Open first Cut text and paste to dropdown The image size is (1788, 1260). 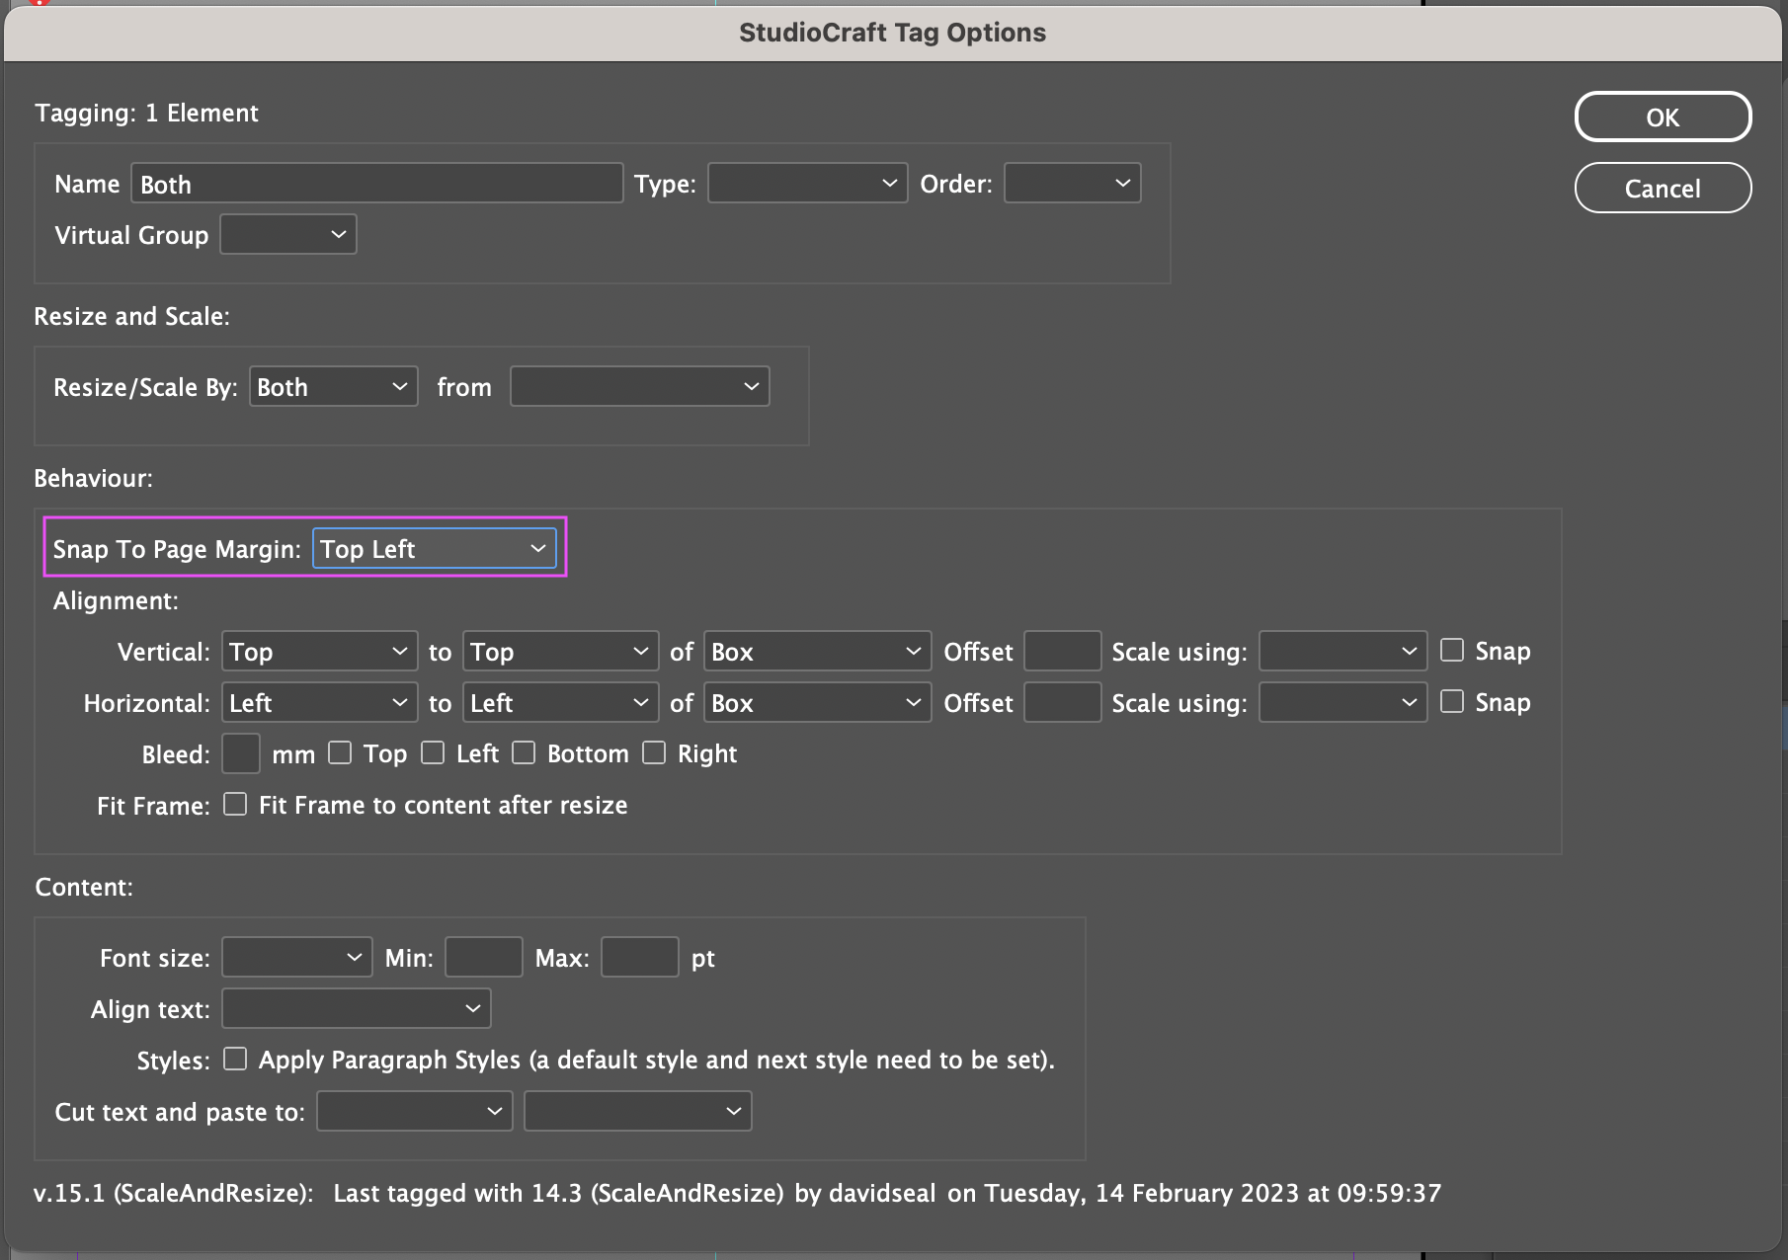414,1112
